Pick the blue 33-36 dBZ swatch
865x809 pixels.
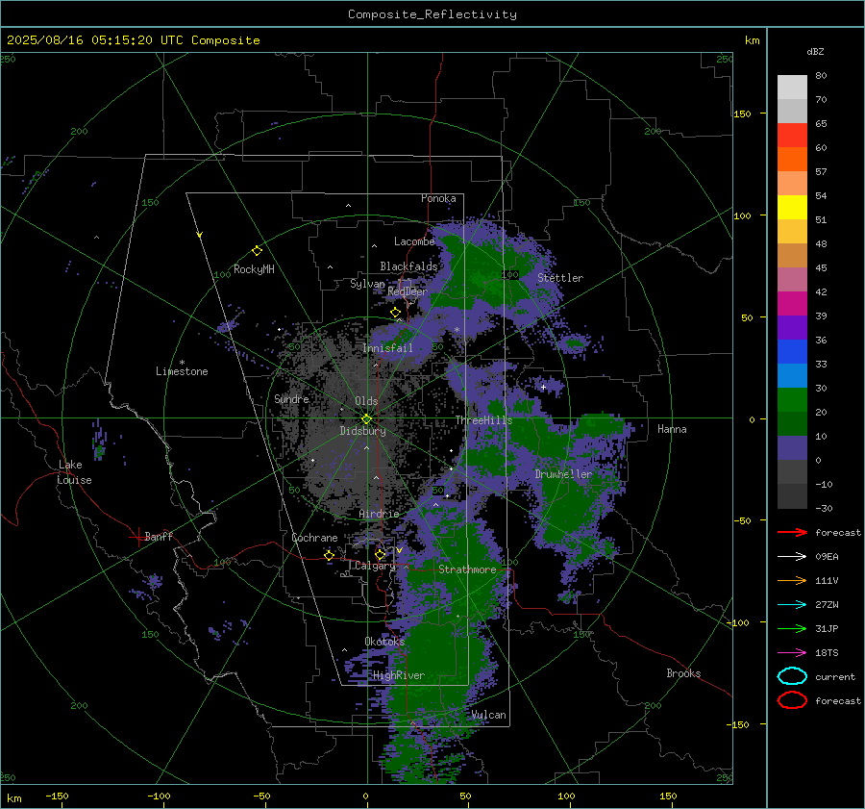pyautogui.click(x=792, y=352)
